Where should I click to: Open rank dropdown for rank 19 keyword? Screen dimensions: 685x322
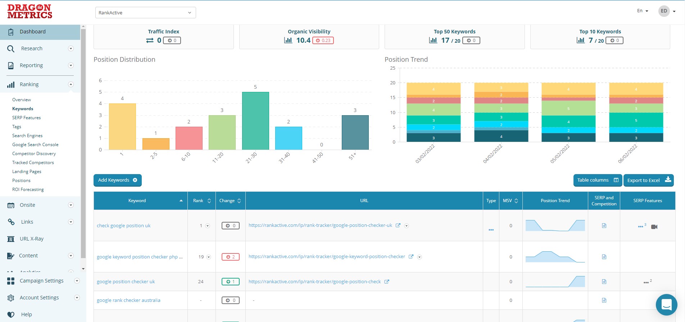(x=209, y=257)
